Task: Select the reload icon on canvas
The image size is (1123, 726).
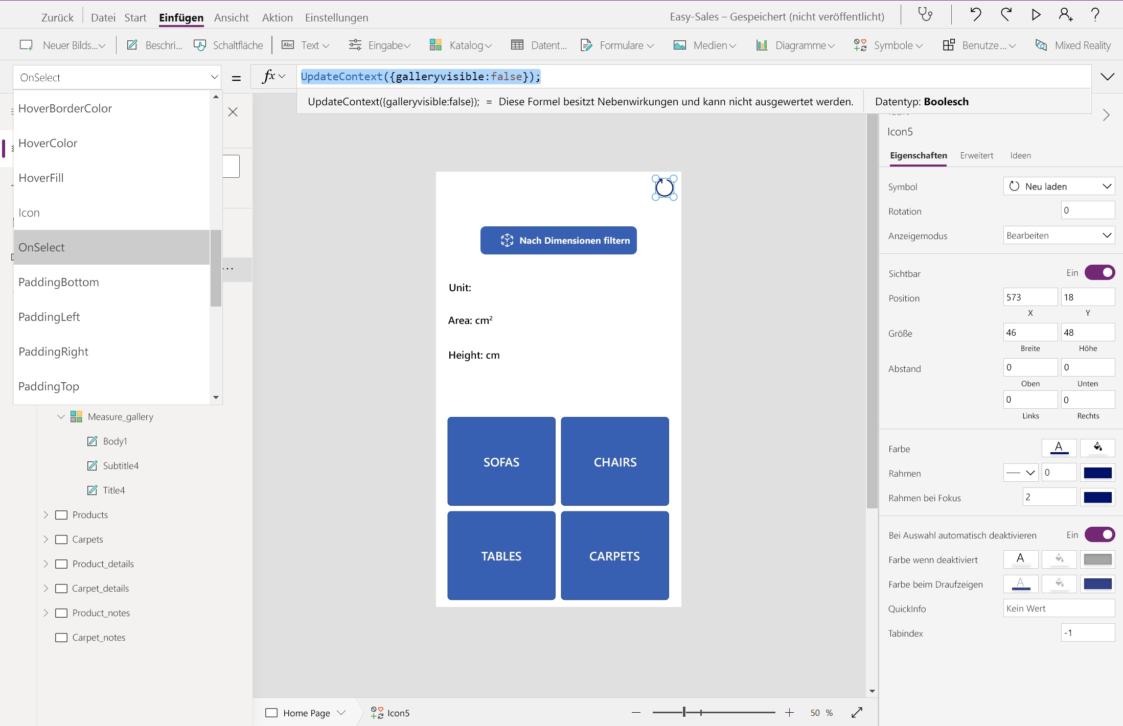Action: [664, 188]
